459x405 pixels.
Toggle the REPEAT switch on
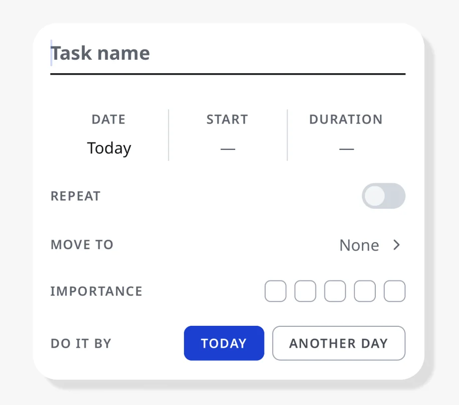pyautogui.click(x=383, y=196)
